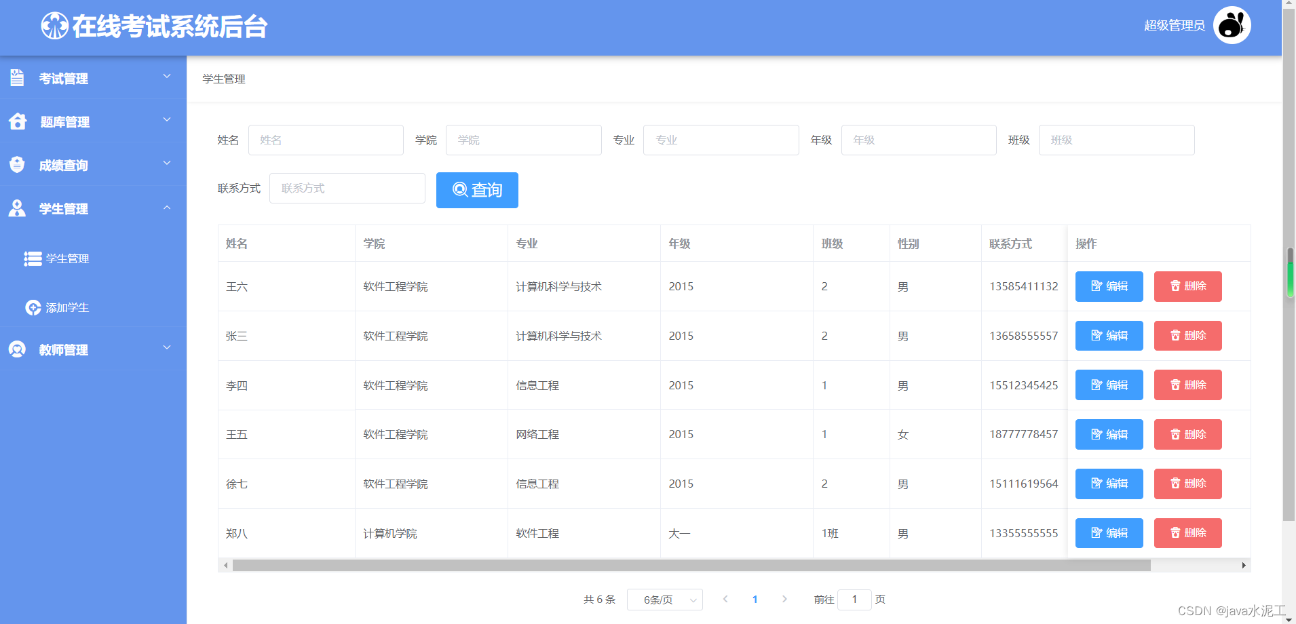Click the 联系方式 column header
The width and height of the screenshot is (1296, 624).
[1010, 243]
